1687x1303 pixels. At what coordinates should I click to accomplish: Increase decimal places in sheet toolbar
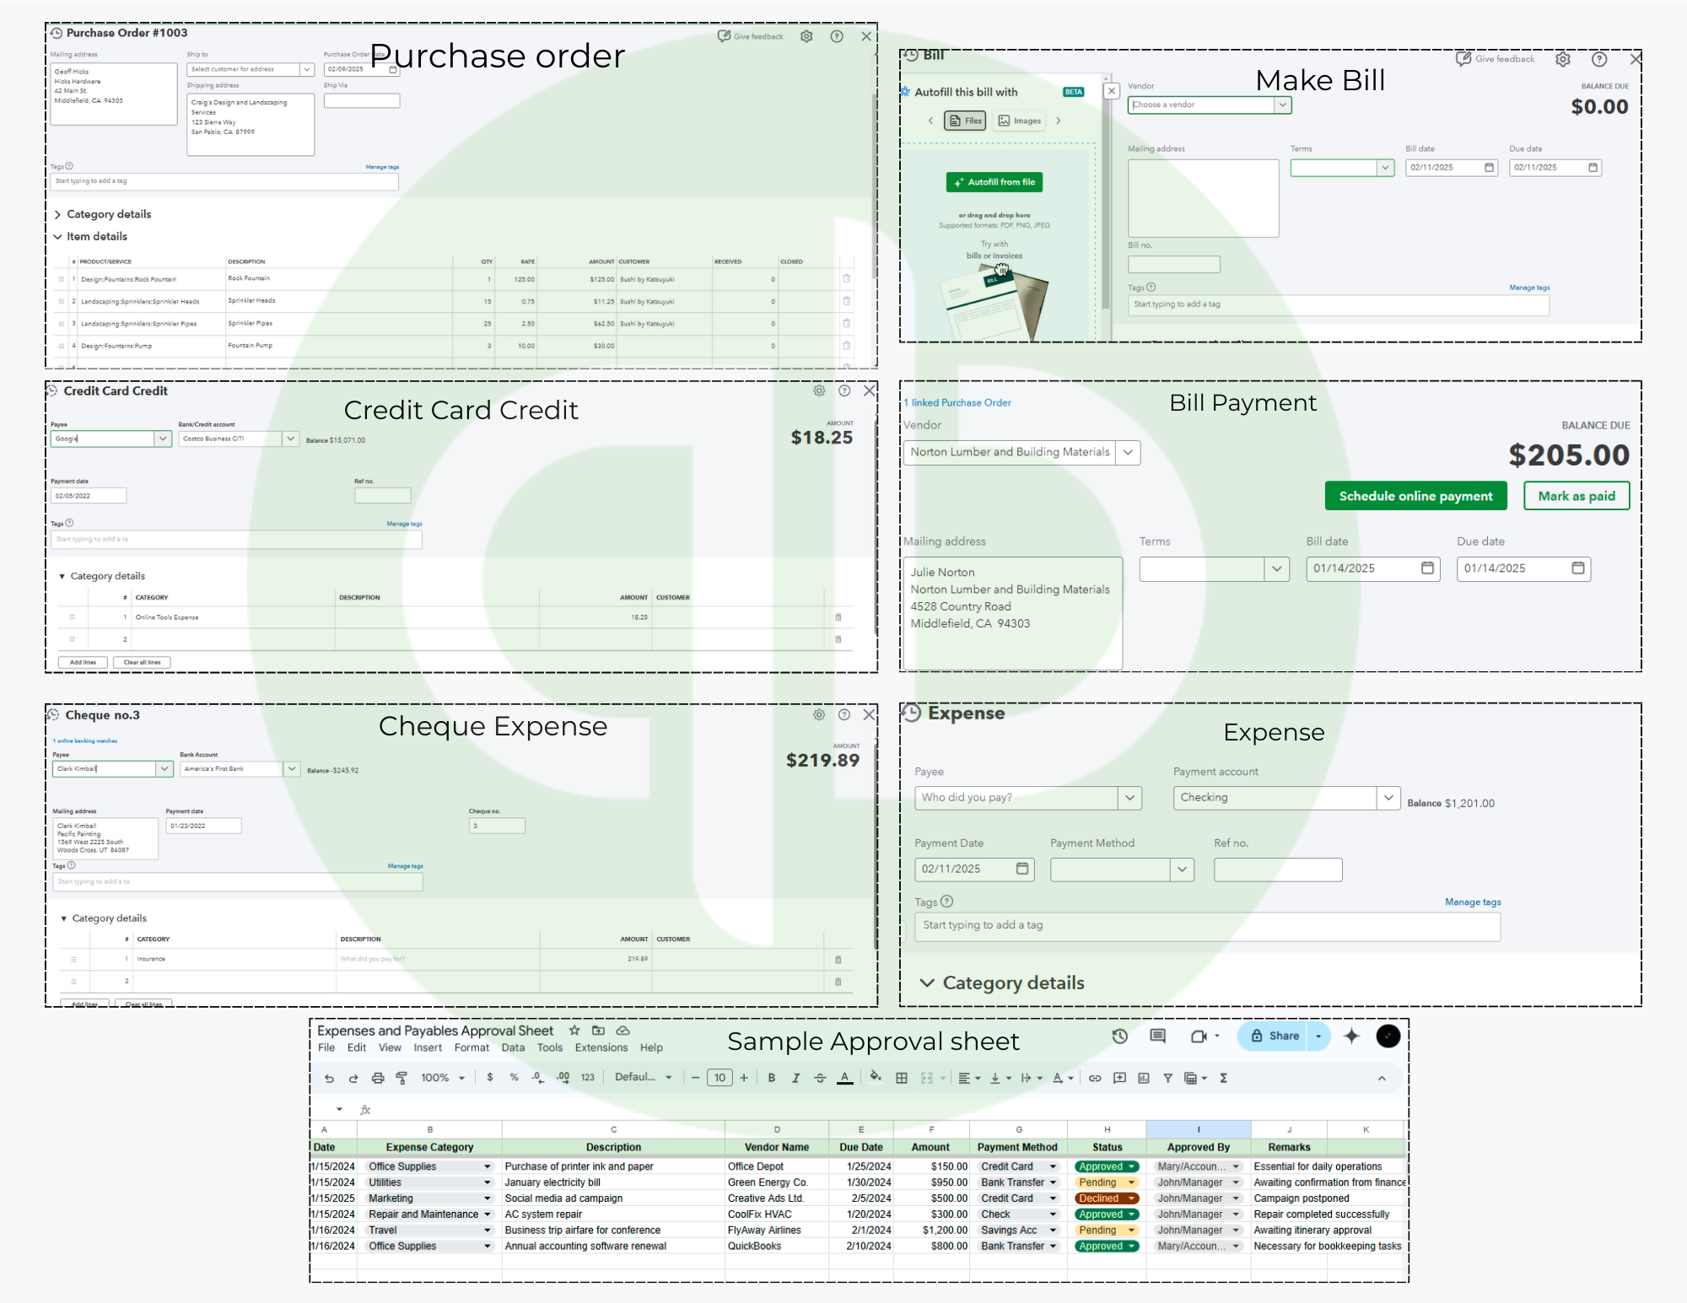[x=563, y=1077]
